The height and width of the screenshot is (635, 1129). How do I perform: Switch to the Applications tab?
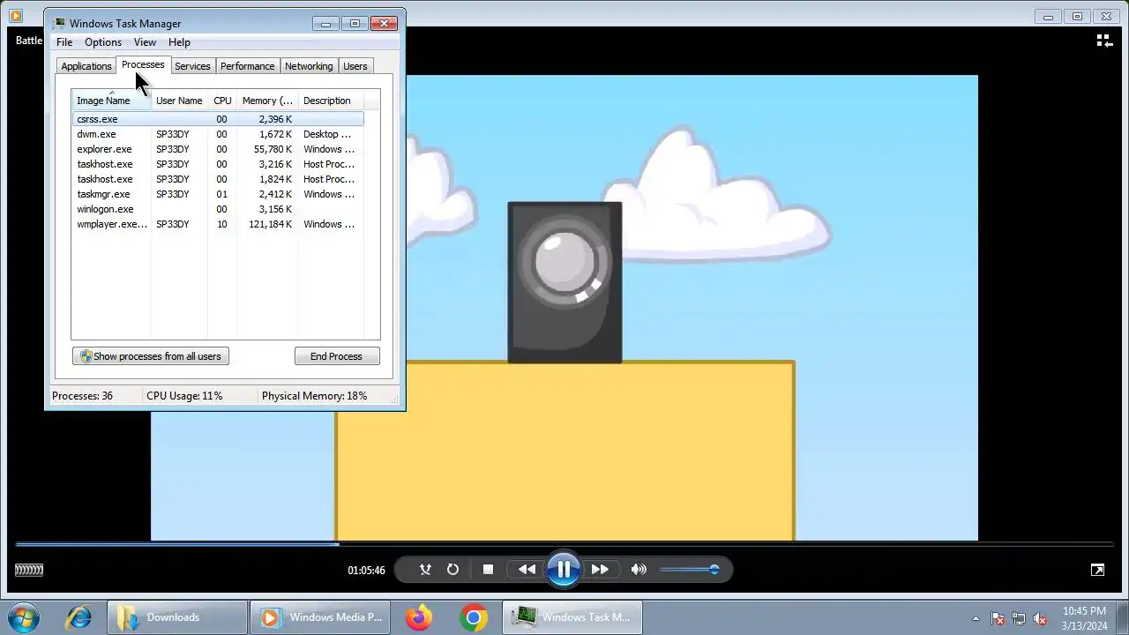86,66
